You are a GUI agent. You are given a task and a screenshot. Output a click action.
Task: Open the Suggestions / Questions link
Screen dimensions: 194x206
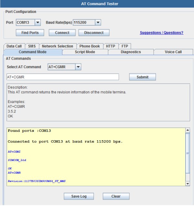point(162,33)
